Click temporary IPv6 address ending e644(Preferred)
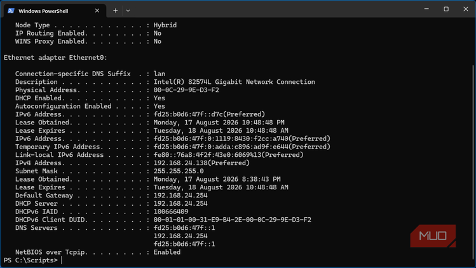Image resolution: width=476 pixels, height=268 pixels. pos(242,147)
